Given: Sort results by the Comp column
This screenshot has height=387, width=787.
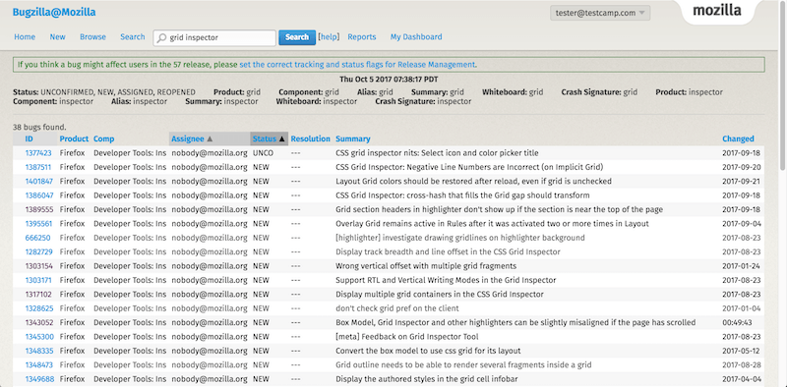Looking at the screenshot, I should point(104,138).
